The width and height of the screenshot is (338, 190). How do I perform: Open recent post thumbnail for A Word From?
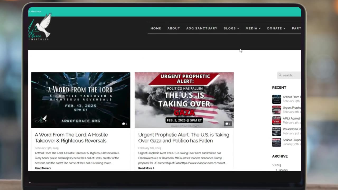coord(276,99)
